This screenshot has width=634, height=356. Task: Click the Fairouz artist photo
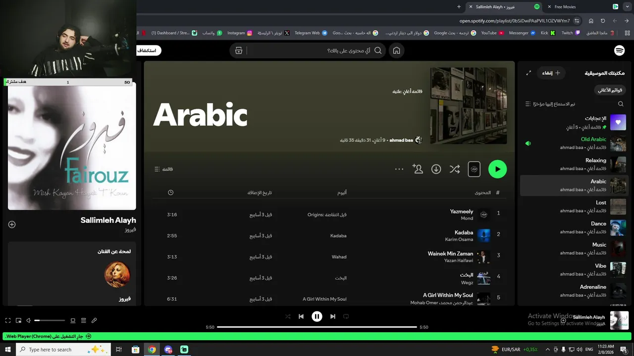coord(117,274)
